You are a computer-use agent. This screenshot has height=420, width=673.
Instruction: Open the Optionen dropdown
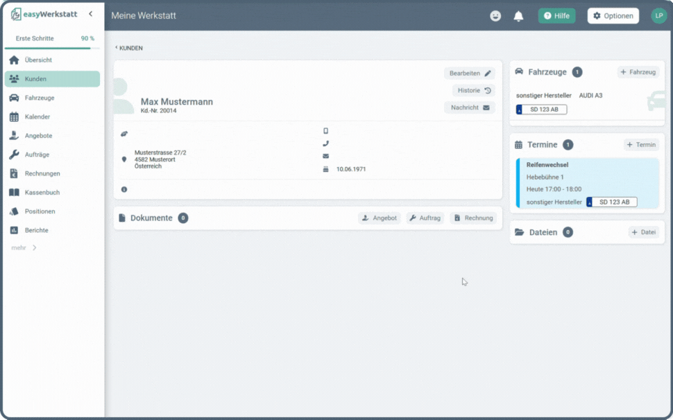pyautogui.click(x=613, y=16)
